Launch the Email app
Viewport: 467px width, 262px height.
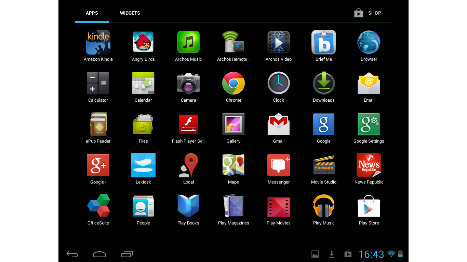pos(369,83)
